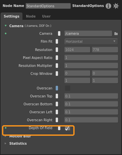Switch to the User tab
The image size is (122, 155).
click(x=46, y=16)
